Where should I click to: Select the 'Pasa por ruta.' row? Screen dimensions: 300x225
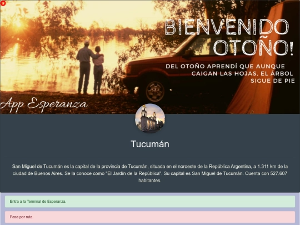[150, 217]
